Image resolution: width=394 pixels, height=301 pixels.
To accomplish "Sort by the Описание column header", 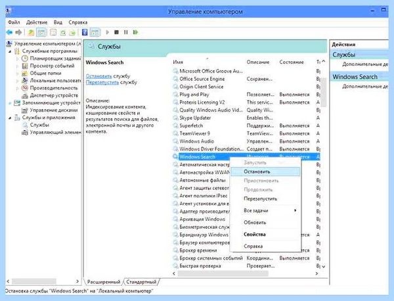I will pos(258,62).
